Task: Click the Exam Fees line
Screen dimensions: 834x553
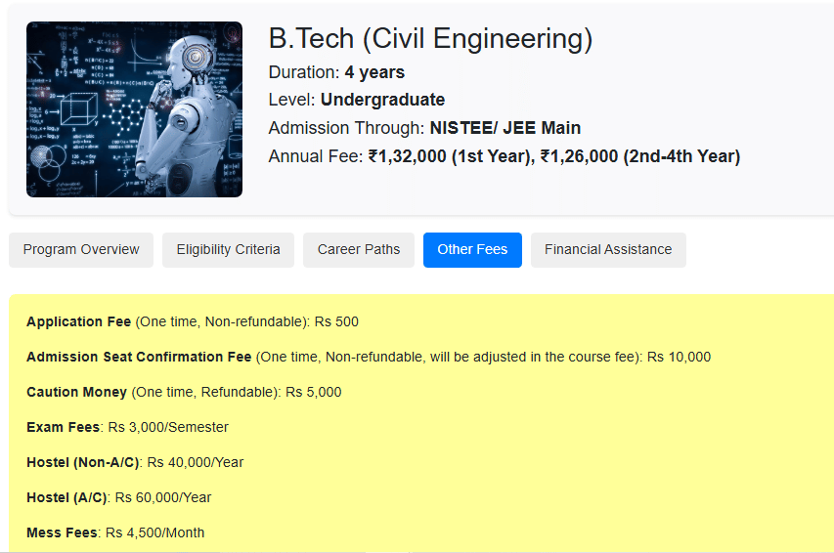Action: (127, 427)
